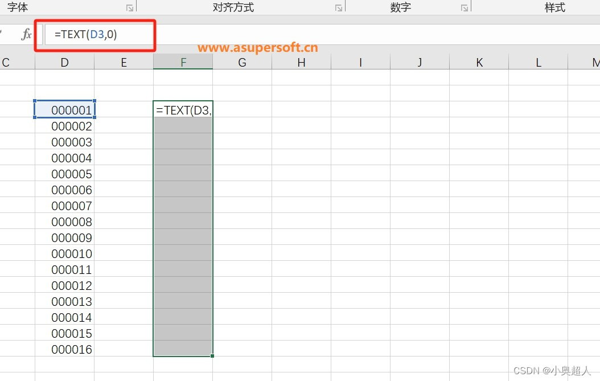Click cell containing 000012
Image resolution: width=600 pixels, height=381 pixels.
coord(64,285)
